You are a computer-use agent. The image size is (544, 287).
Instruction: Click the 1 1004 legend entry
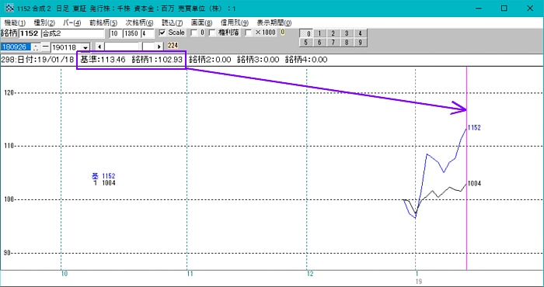(104, 183)
